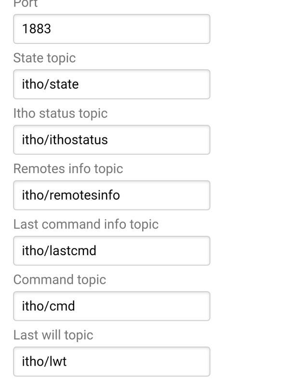Viewport: 295px width, 386px height.
Task: Select the Itho status topic field
Action: click(111, 140)
